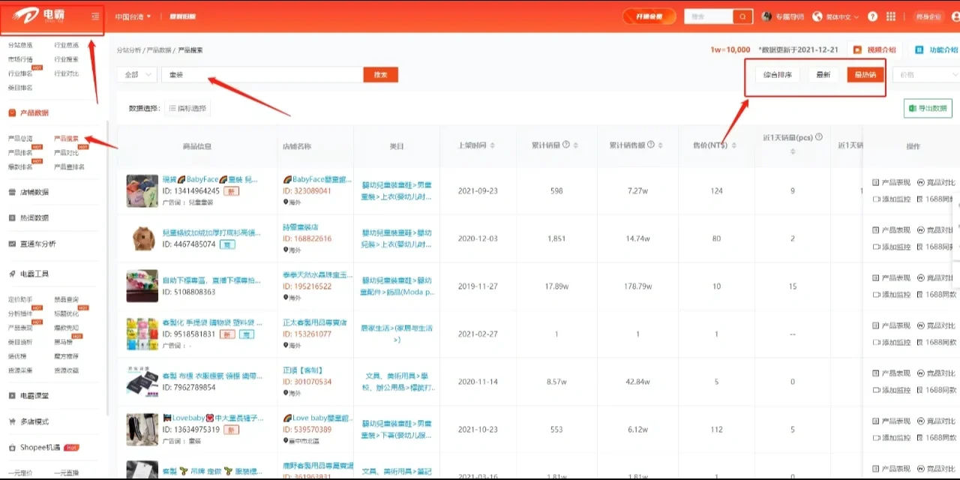Open the help question mark icon

click(x=872, y=16)
